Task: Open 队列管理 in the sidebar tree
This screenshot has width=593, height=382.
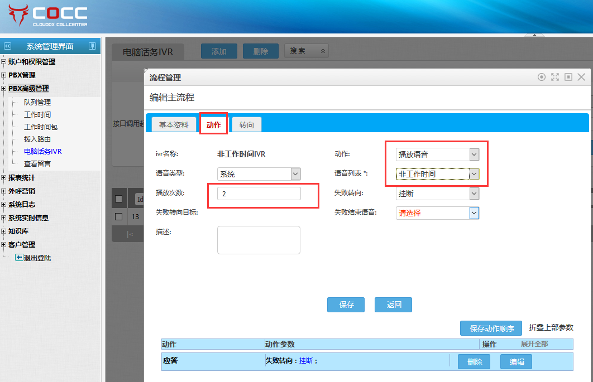Action: (37, 103)
